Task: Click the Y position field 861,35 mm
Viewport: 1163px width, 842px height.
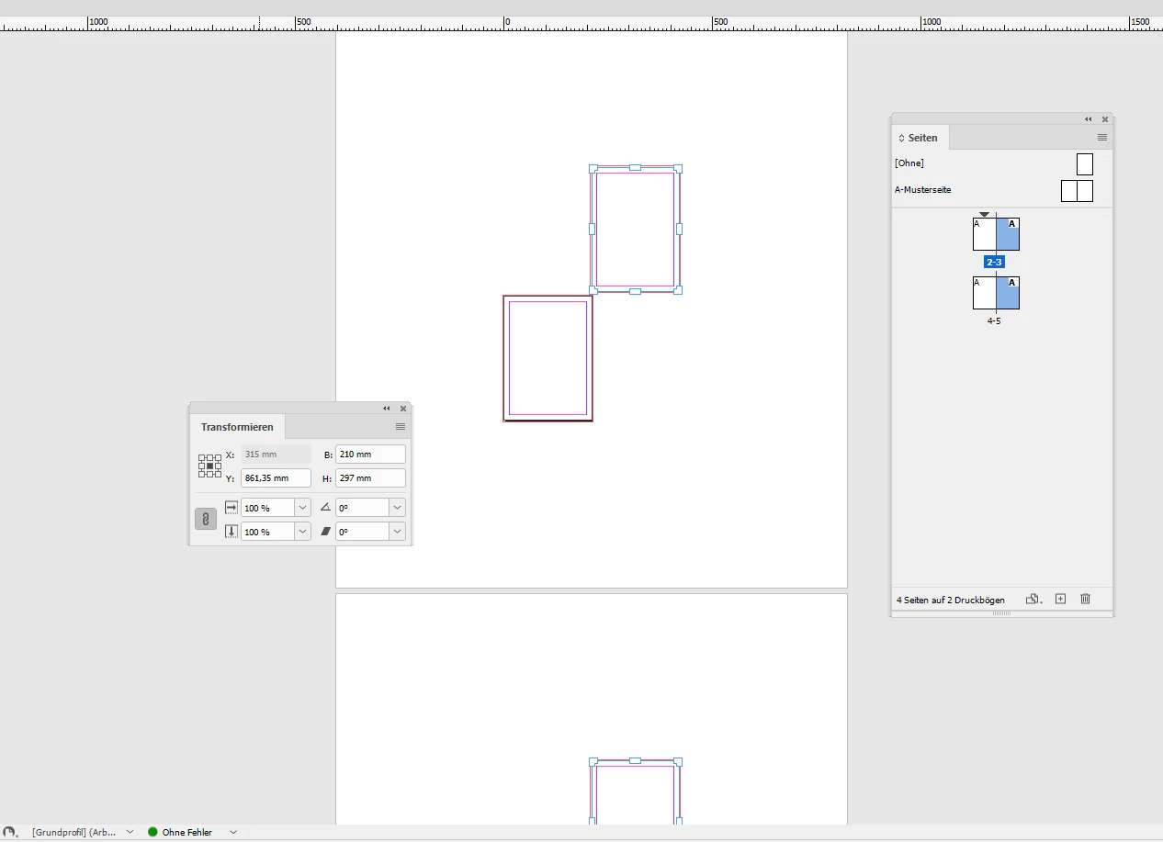Action: click(276, 477)
